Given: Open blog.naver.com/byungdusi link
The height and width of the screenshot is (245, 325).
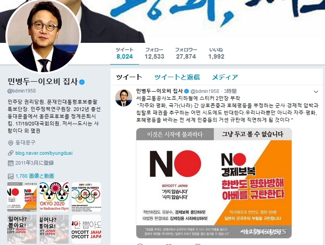Looking at the screenshot, I should [44, 153].
